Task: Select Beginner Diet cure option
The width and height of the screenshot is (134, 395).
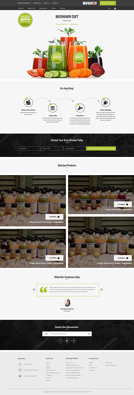Action: pos(52,148)
